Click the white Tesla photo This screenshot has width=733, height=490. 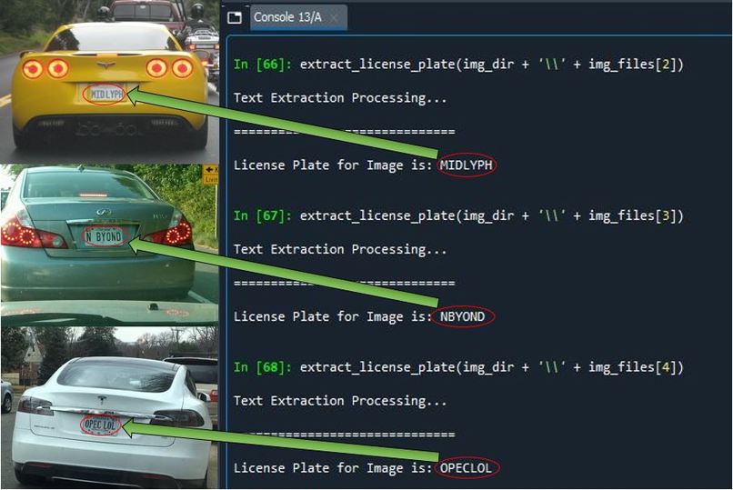(109, 407)
